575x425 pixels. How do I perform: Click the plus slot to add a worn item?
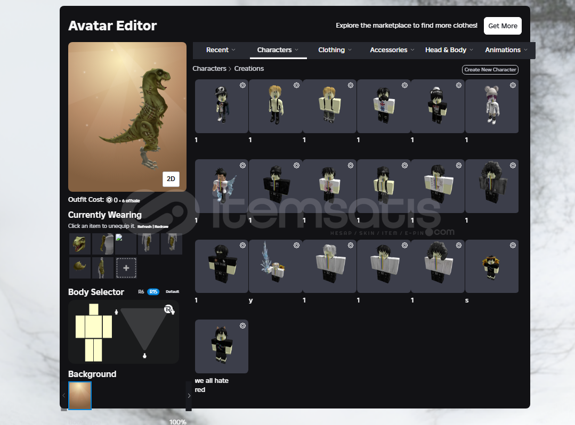(x=126, y=268)
